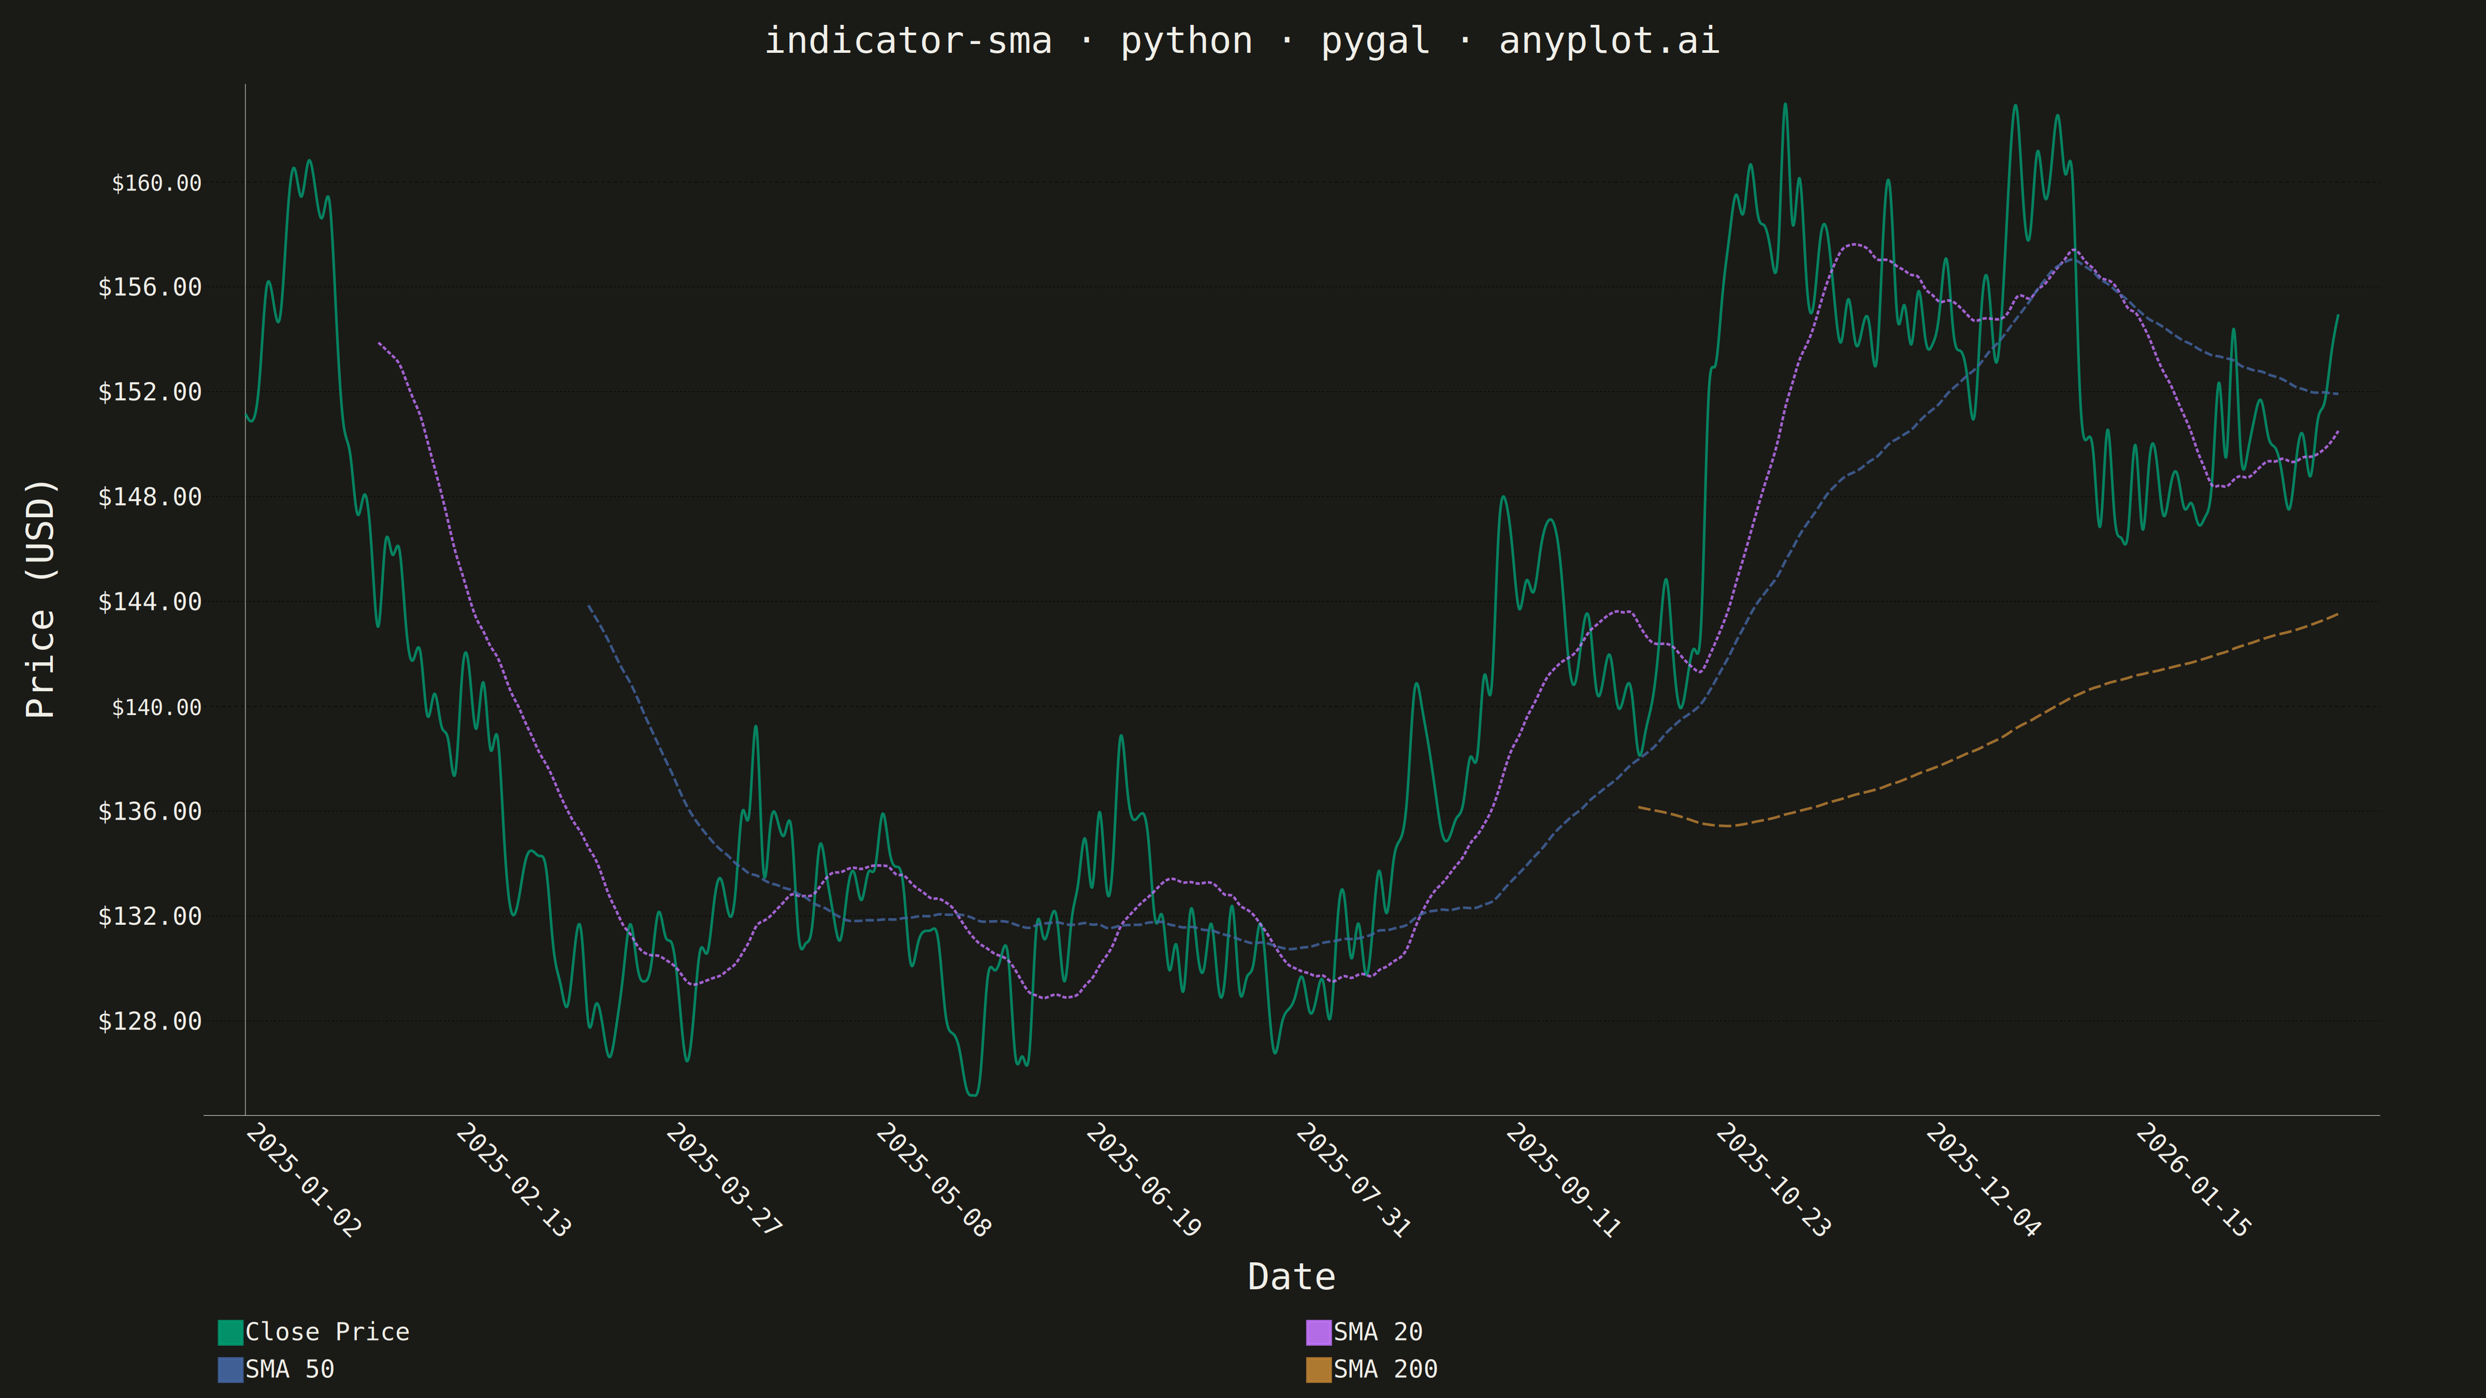
Task: Click the chart title text
Action: click(x=1242, y=41)
